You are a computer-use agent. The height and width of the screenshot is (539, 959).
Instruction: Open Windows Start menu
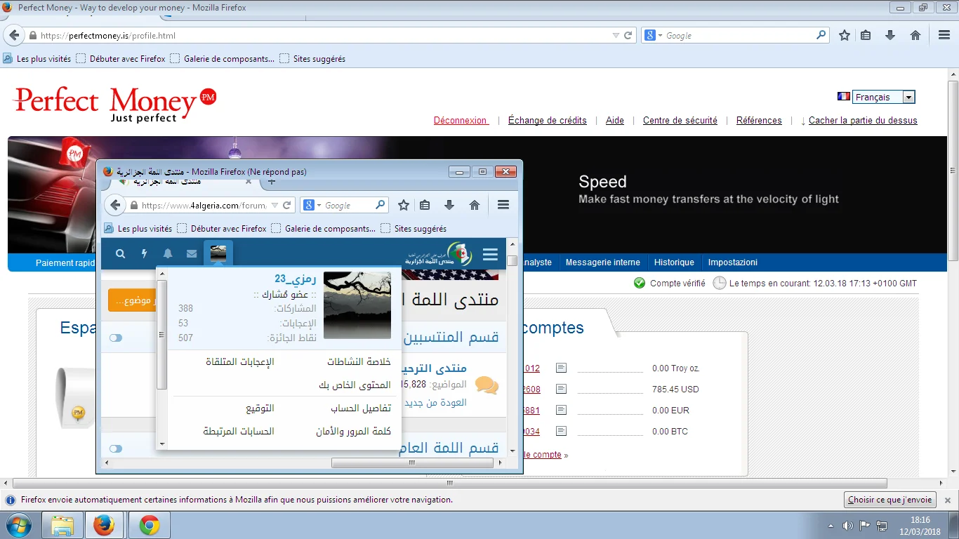click(19, 525)
